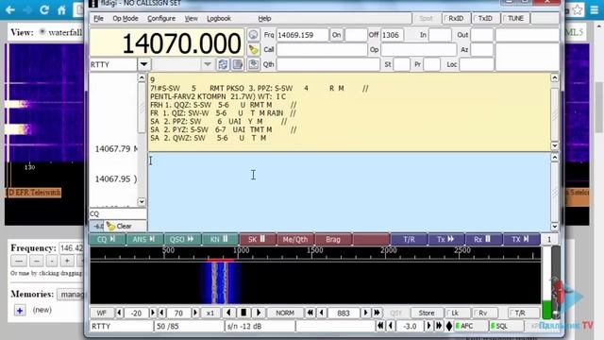The width and height of the screenshot is (604, 340).
Task: Open the Configure menu
Action: coord(161,19)
